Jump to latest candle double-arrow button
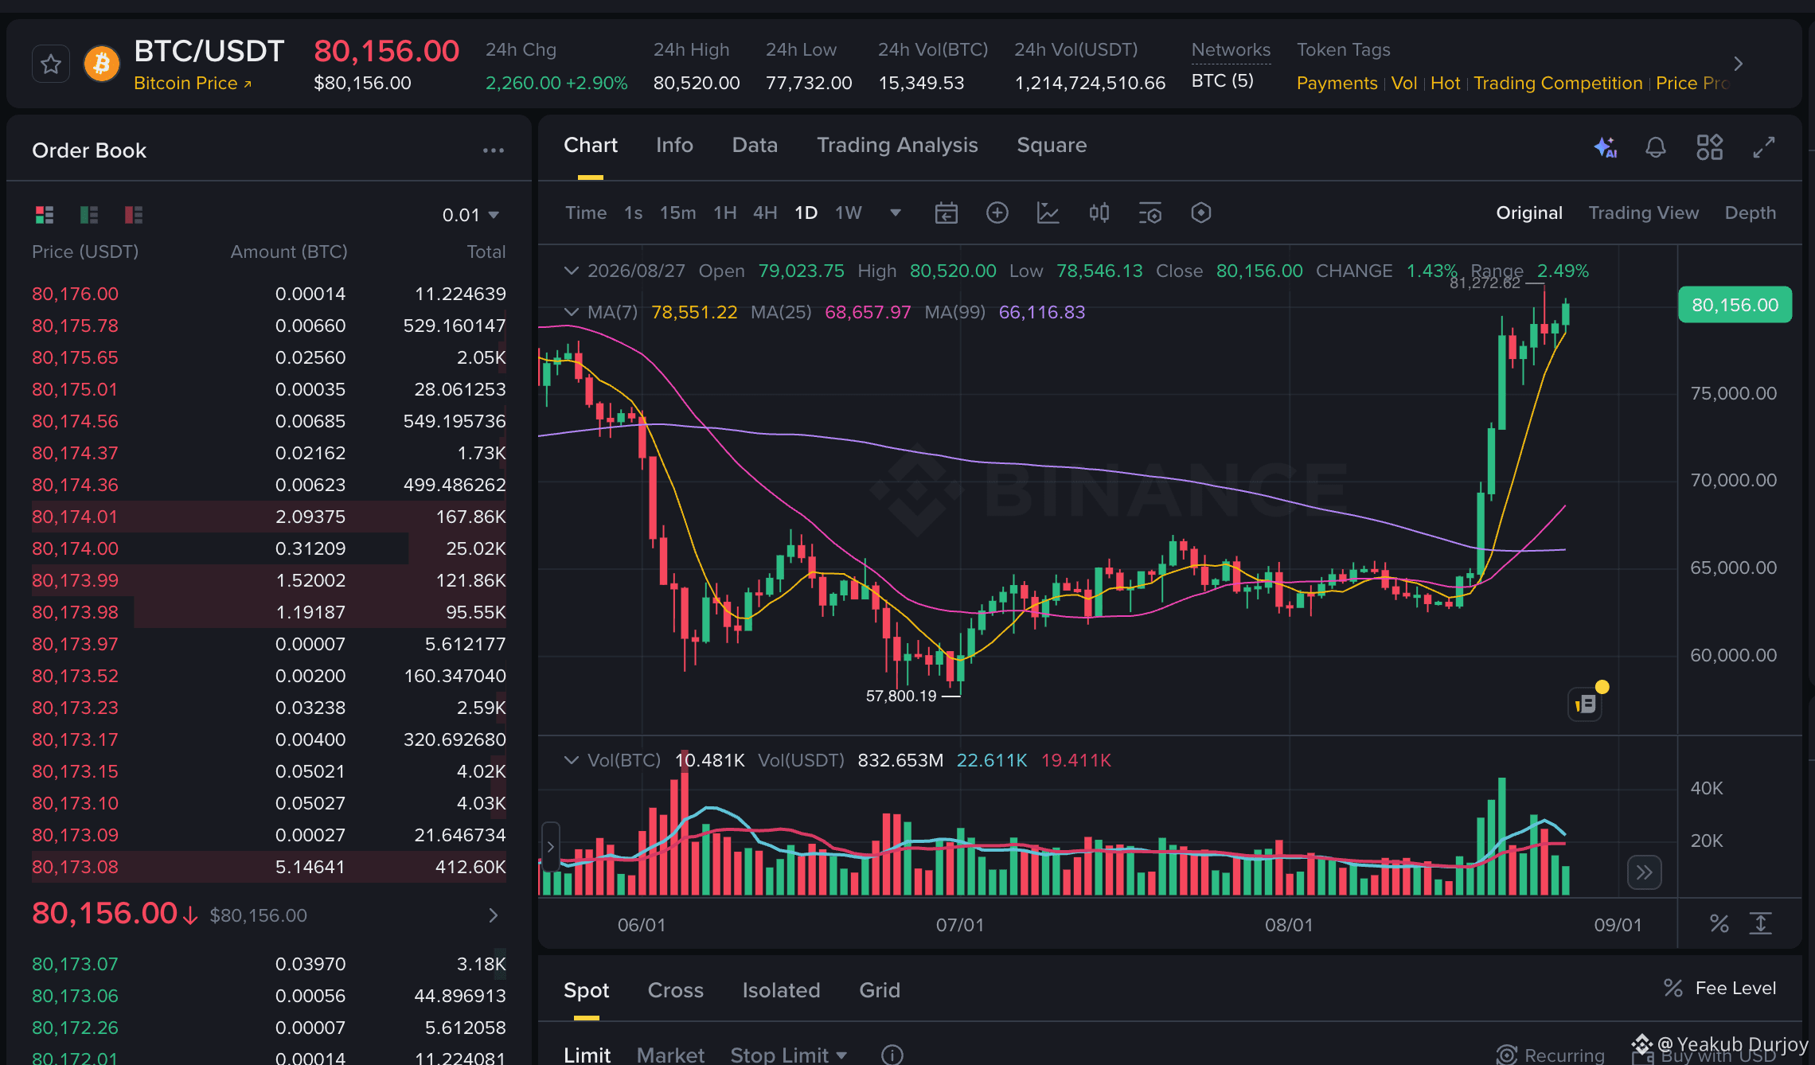Viewport: 1815px width, 1065px height. point(1645,873)
